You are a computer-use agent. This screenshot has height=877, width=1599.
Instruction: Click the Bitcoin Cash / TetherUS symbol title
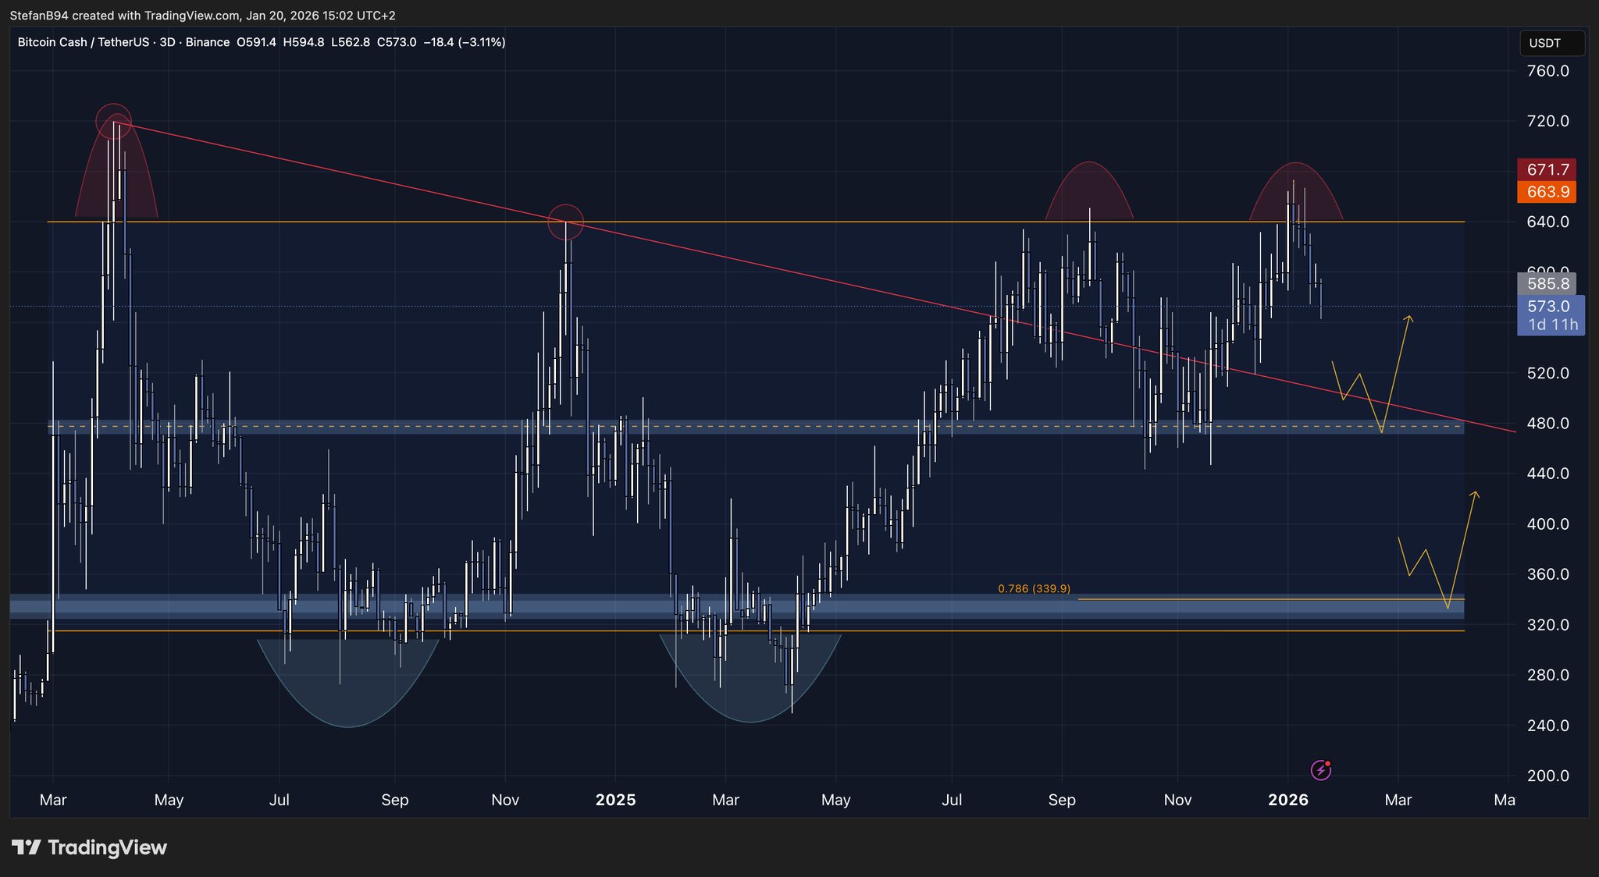[83, 42]
